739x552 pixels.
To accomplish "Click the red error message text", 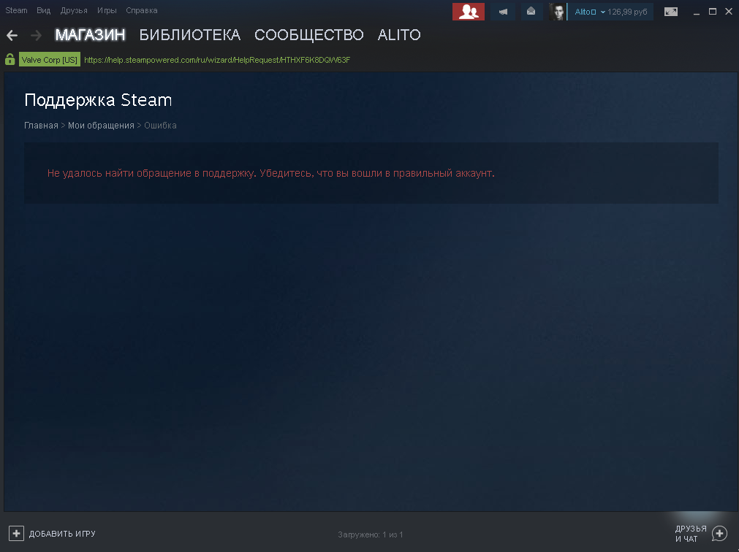I will point(271,173).
